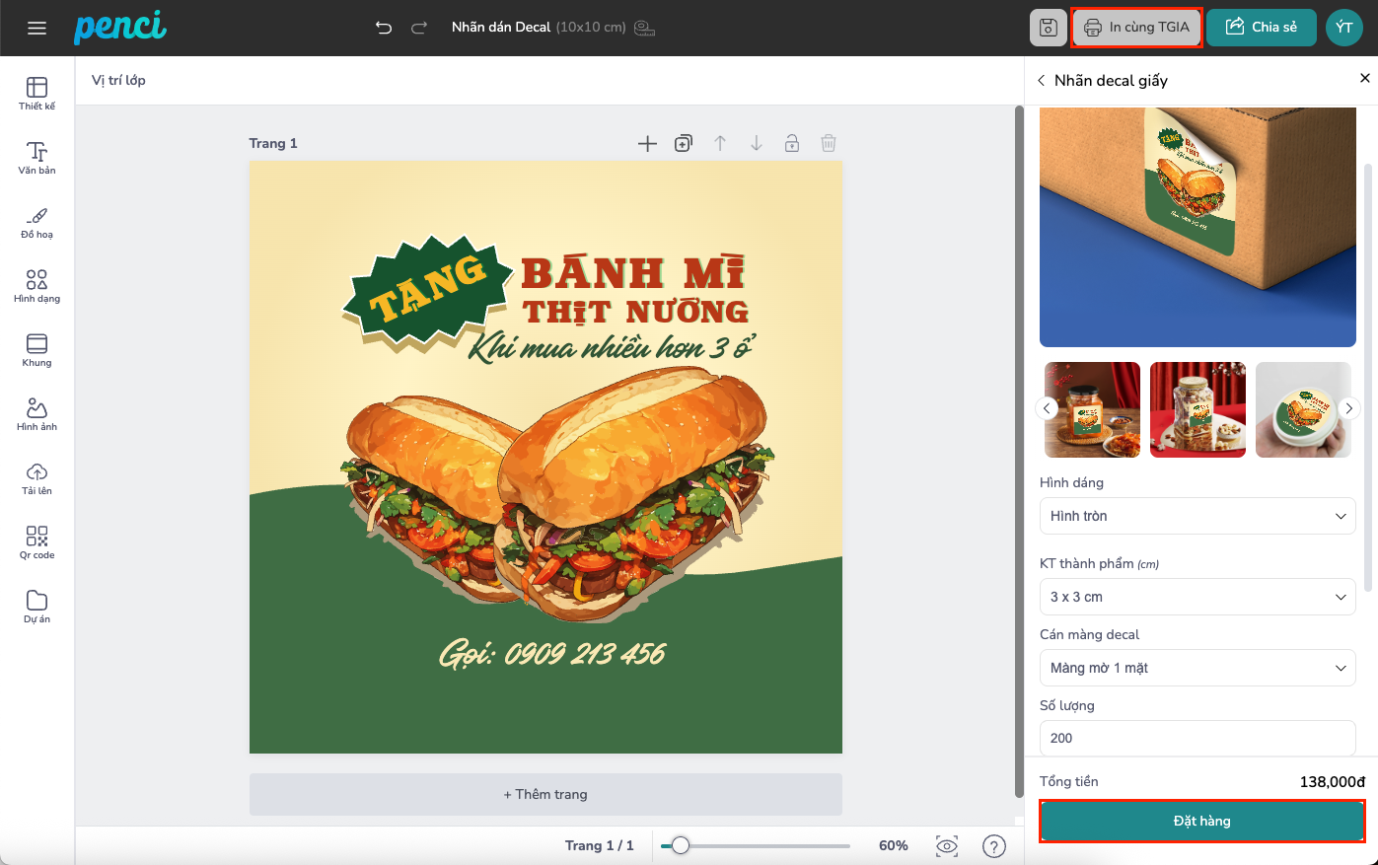This screenshot has width=1378, height=865.
Task: Add a new page with plus icon
Action: pos(647,144)
